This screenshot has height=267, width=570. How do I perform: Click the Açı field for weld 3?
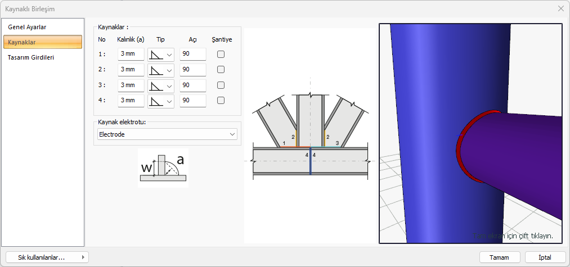192,85
